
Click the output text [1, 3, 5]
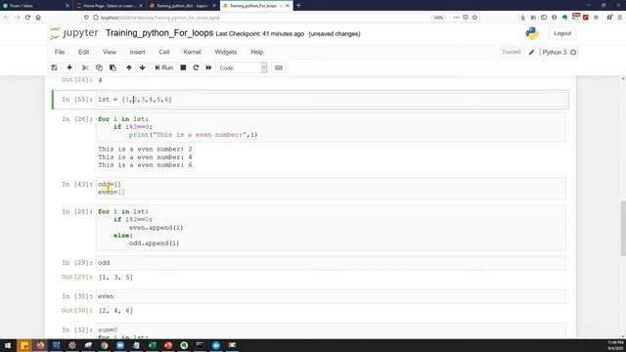[x=115, y=277]
